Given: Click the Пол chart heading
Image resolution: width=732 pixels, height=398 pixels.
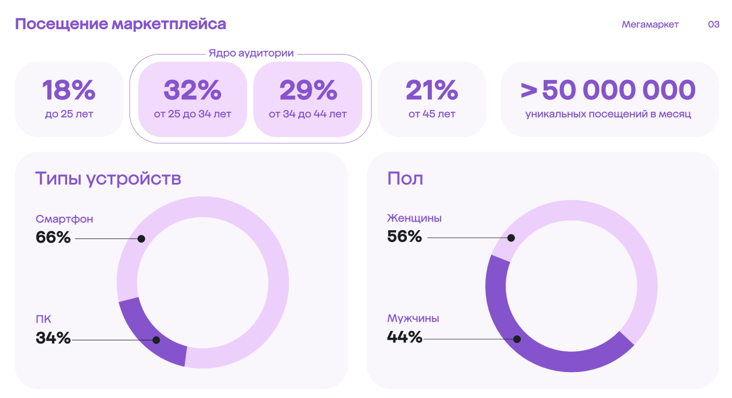Looking at the screenshot, I should coord(405,178).
